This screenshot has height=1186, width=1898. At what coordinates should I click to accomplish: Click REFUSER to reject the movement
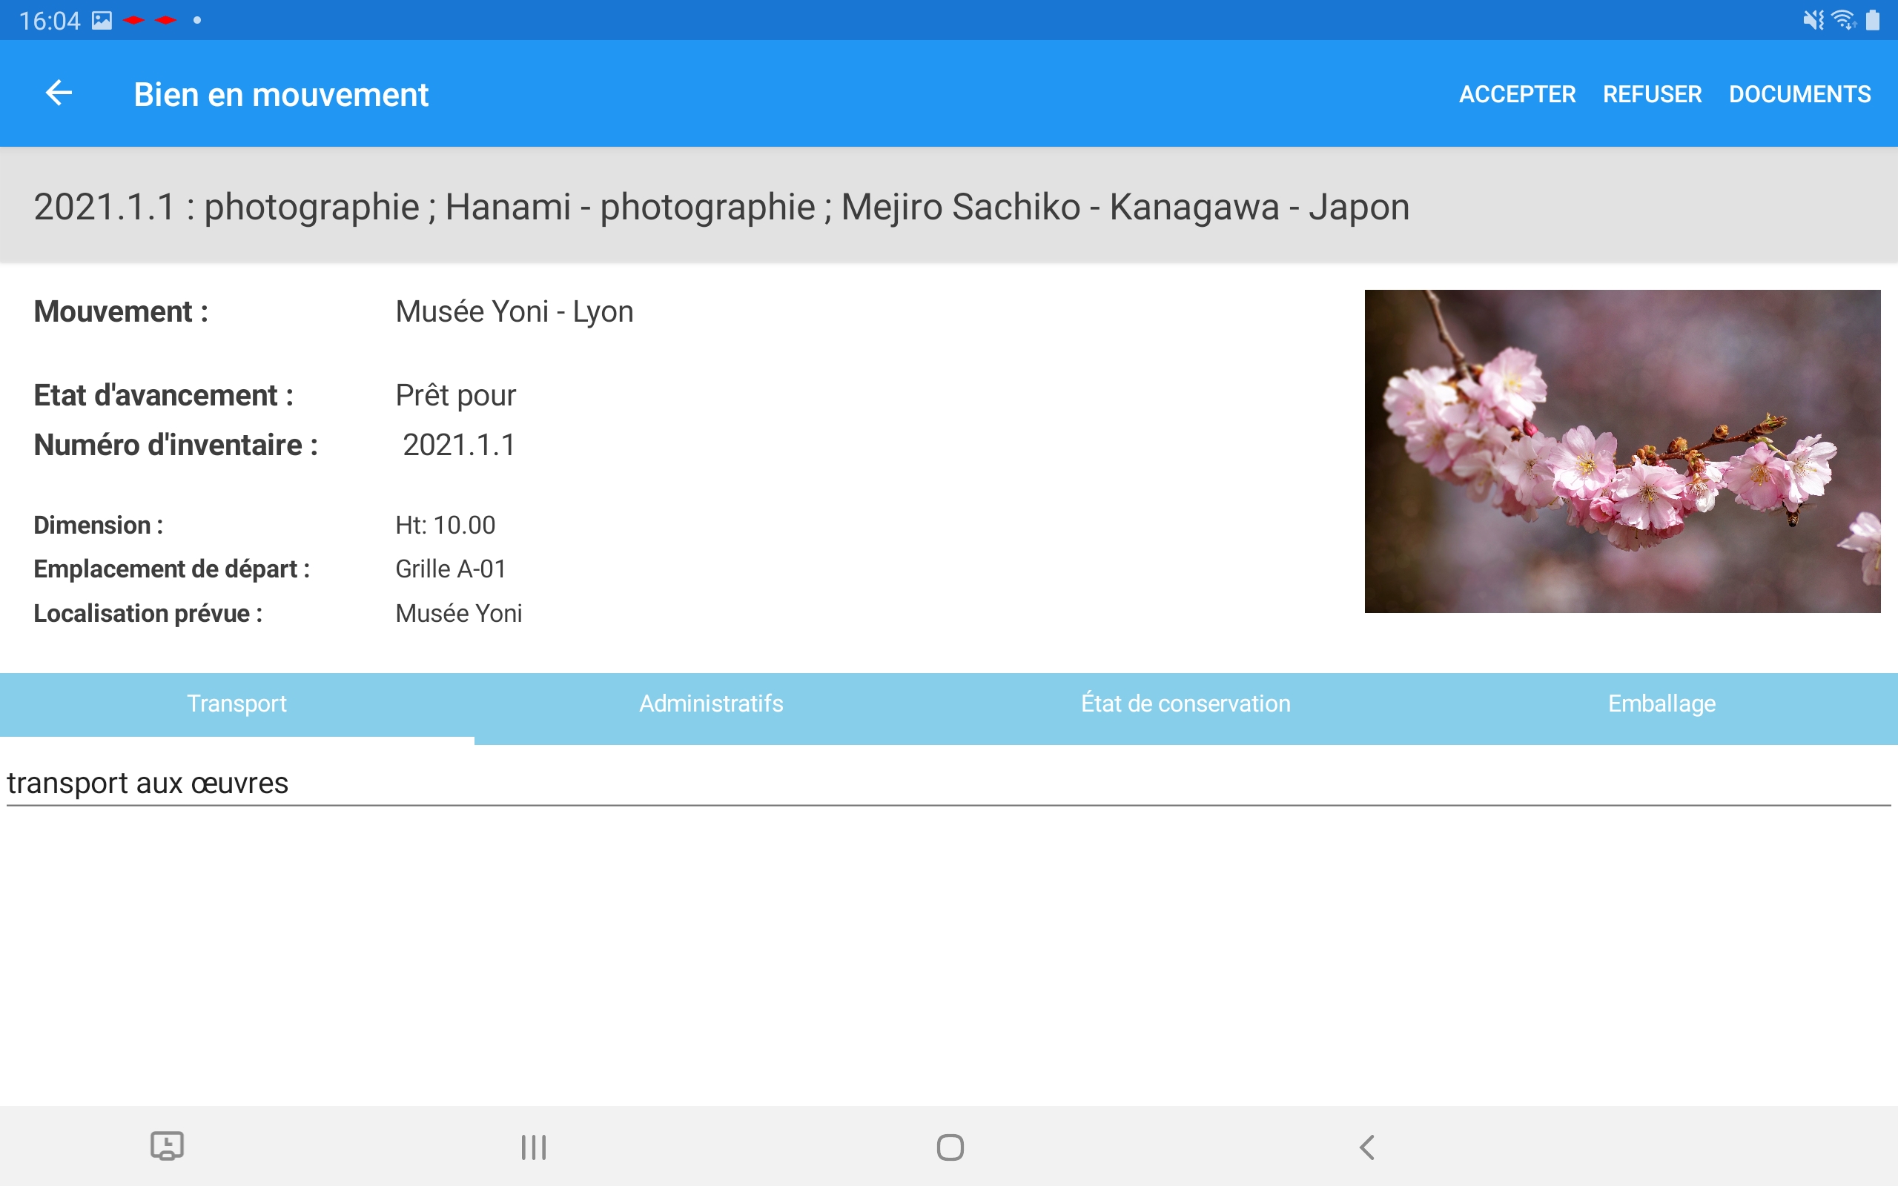[x=1653, y=93]
